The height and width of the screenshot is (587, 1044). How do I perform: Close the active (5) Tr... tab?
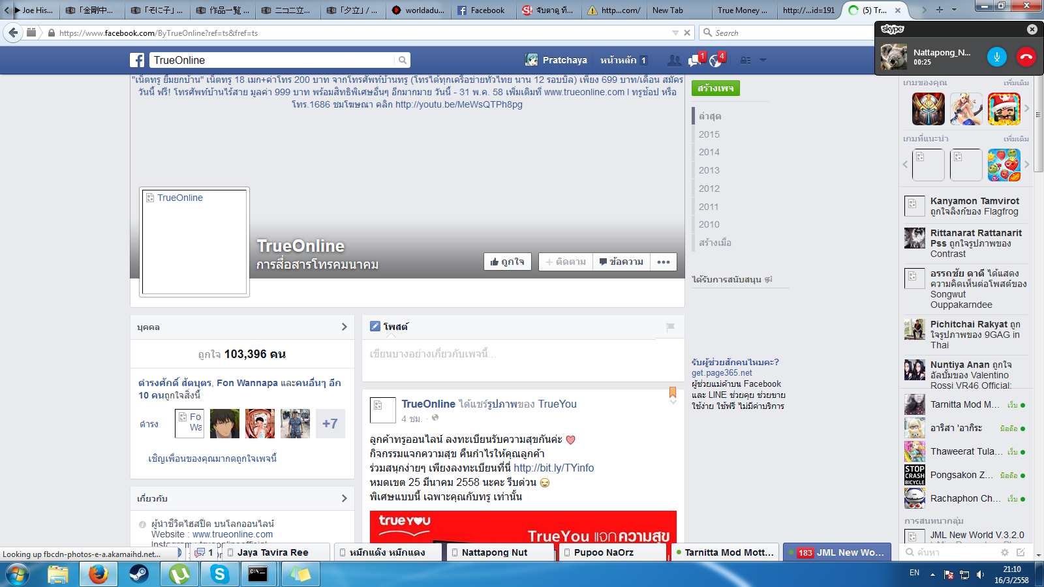click(x=898, y=10)
